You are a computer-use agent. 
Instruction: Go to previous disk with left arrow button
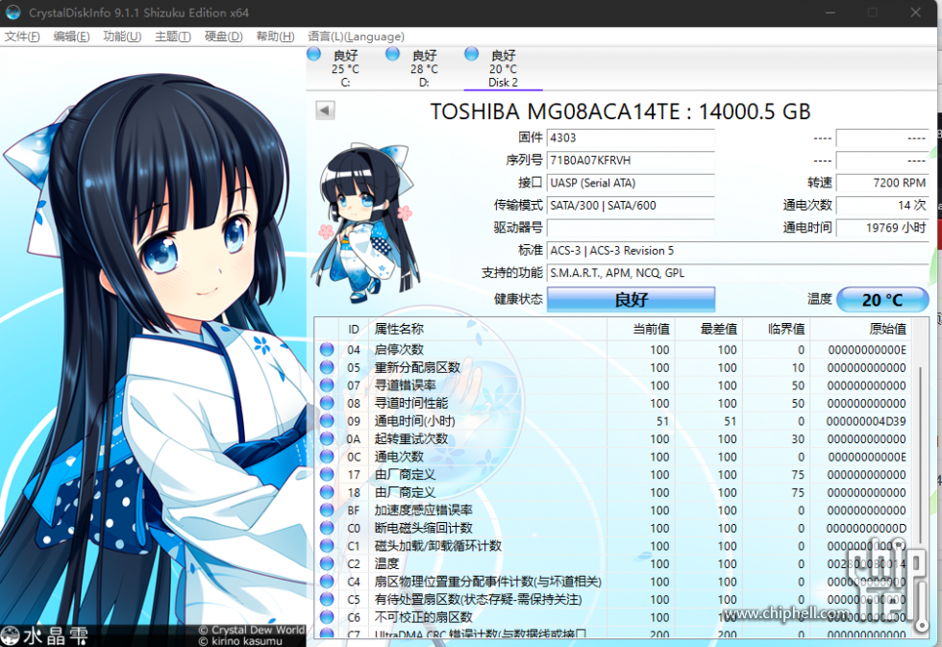[x=325, y=110]
